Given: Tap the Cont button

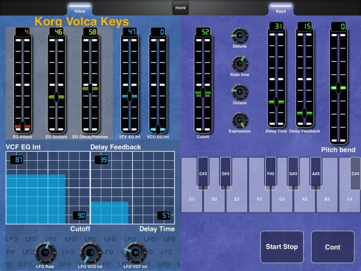Looking at the screenshot, I should tap(333, 247).
